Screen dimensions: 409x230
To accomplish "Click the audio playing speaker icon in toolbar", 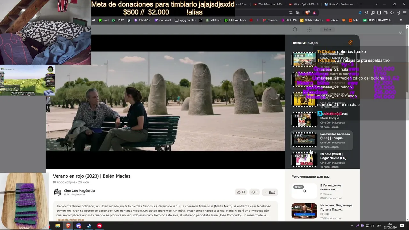I will (360, 13).
